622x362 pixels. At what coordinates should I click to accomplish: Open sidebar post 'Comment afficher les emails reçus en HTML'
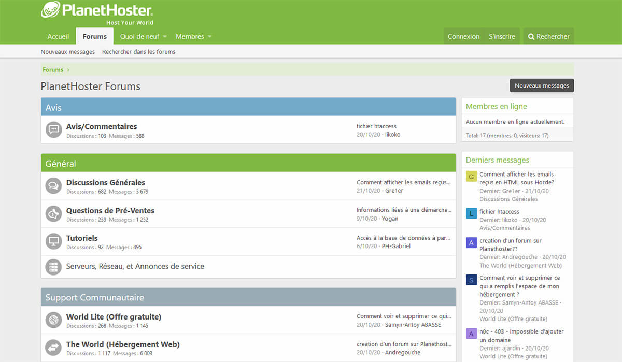coord(517,178)
